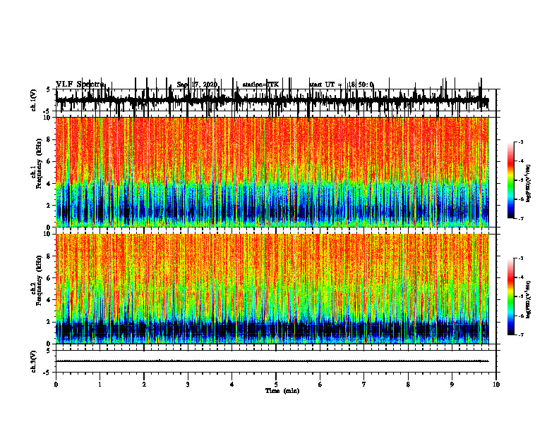The height and width of the screenshot is (431, 559).
Task: Click the "VLF Spectra" title text
Action: (x=80, y=85)
